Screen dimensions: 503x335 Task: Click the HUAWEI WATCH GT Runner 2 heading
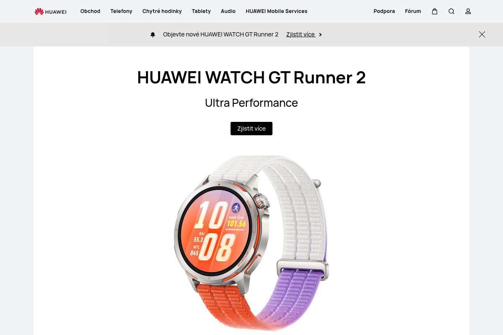[x=251, y=78]
